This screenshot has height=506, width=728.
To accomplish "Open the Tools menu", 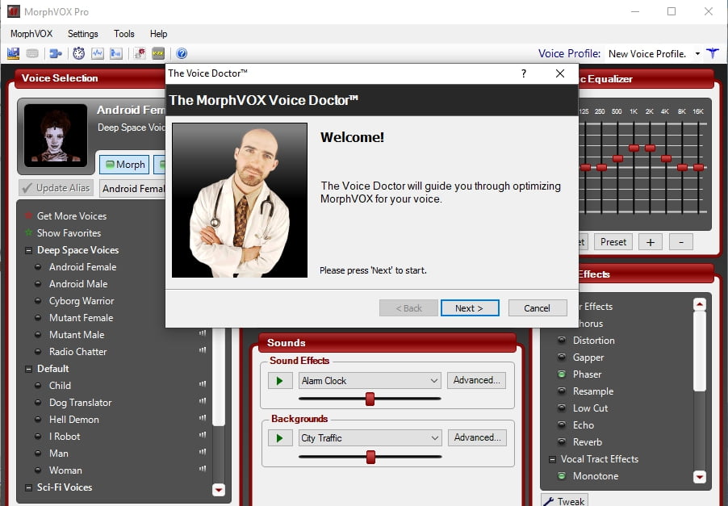I will pos(124,34).
